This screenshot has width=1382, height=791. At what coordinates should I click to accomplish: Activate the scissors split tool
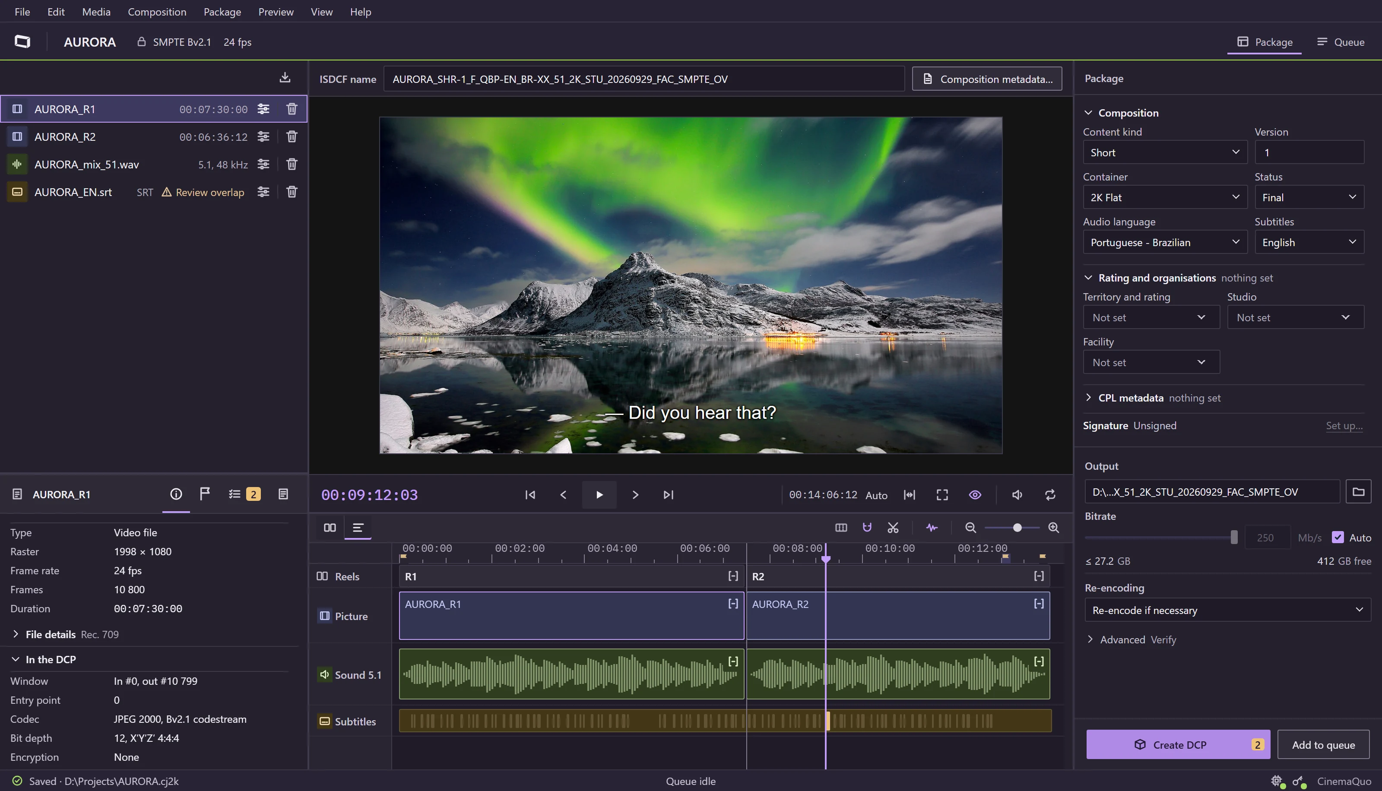[893, 528]
